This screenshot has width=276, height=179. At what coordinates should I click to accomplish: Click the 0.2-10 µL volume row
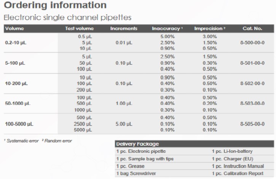coord(139,42)
